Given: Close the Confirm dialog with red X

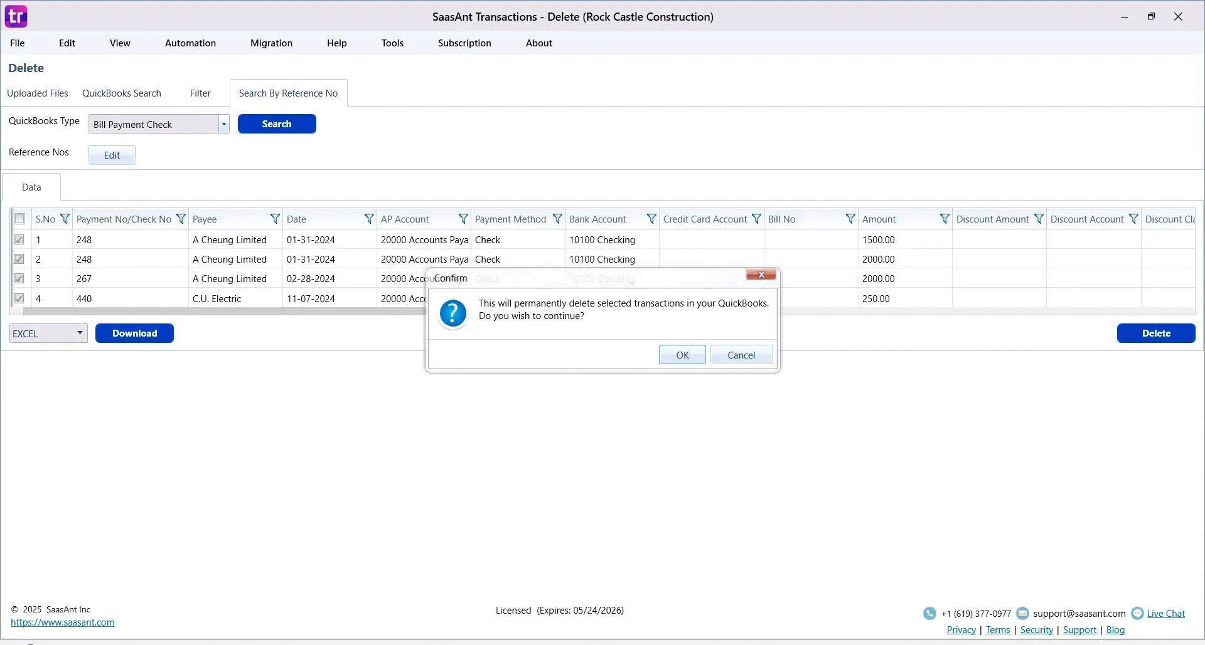Looking at the screenshot, I should coord(761,275).
